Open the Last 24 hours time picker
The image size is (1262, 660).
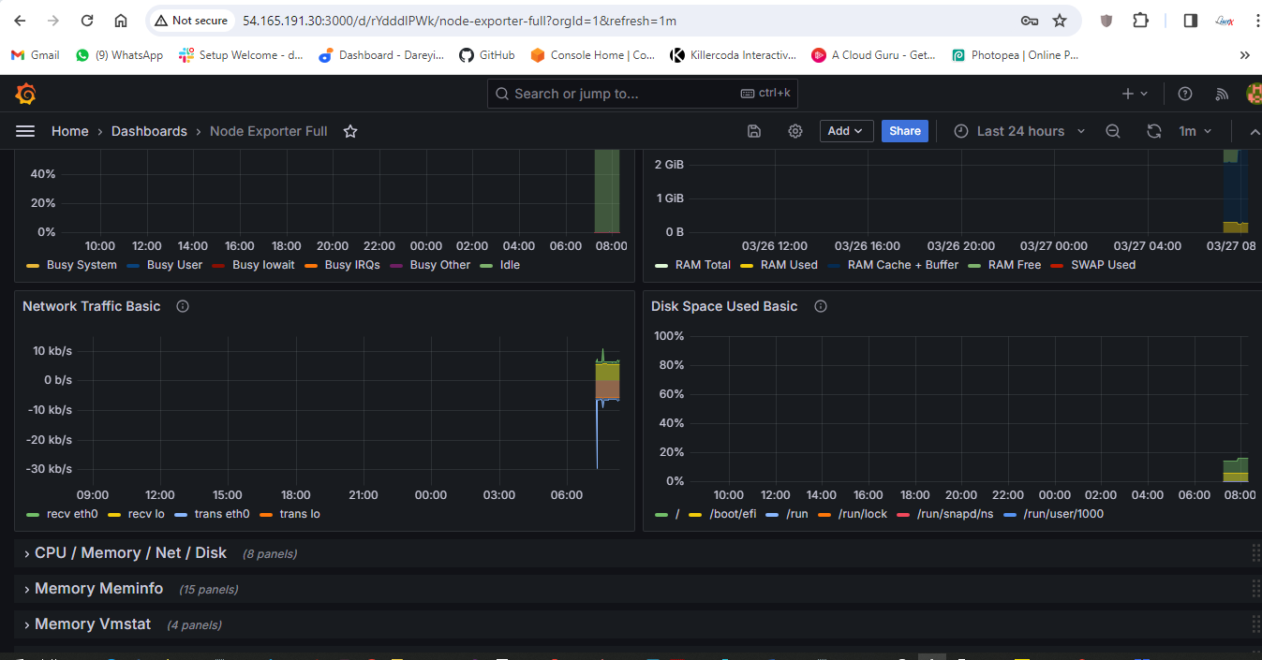click(1019, 131)
